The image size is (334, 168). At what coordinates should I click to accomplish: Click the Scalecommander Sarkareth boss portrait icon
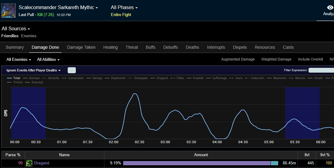click(8, 11)
